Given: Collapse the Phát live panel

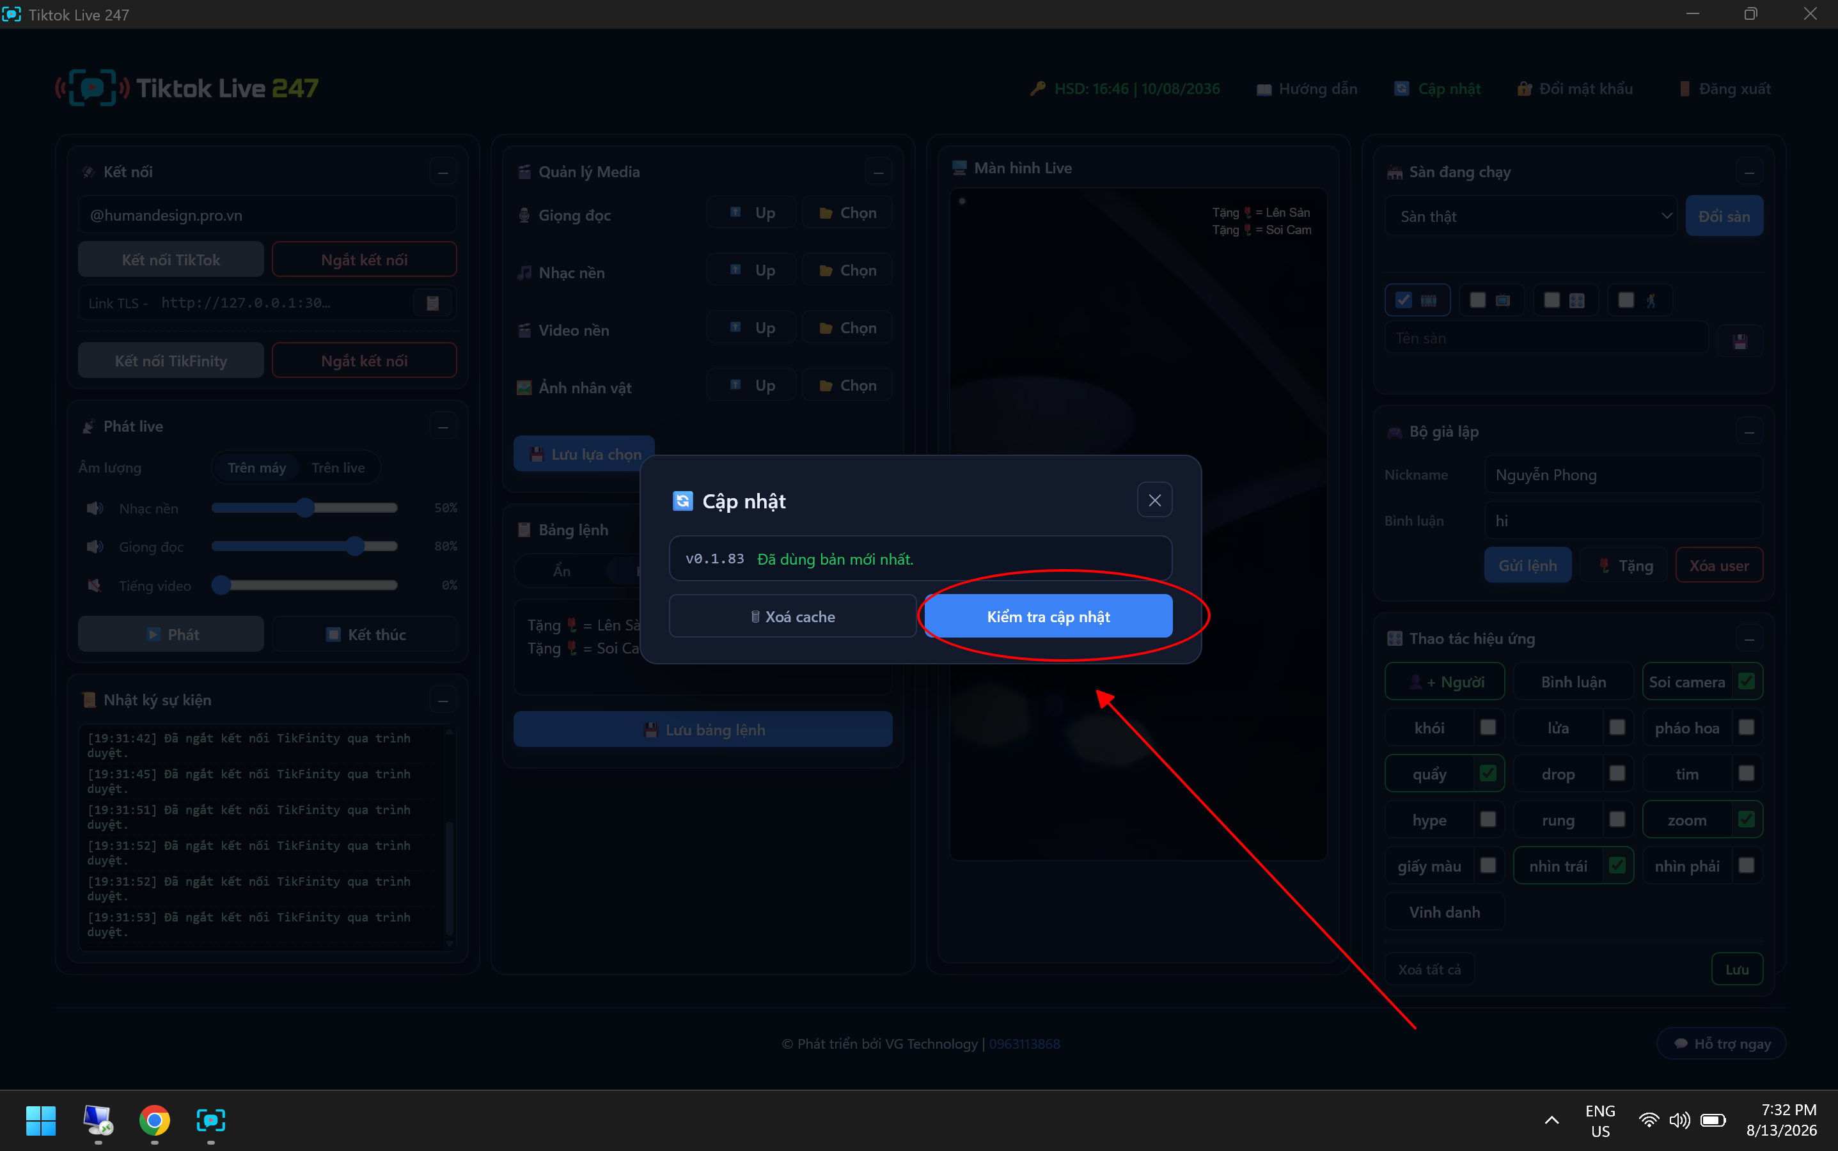Looking at the screenshot, I should tap(443, 427).
